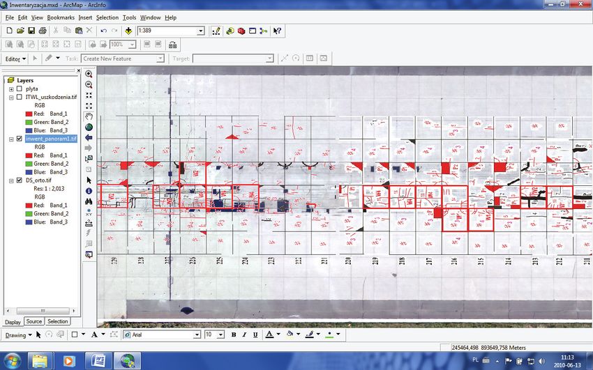Open Windows Explorer from taskbar
The image size is (593, 370).
[40, 362]
